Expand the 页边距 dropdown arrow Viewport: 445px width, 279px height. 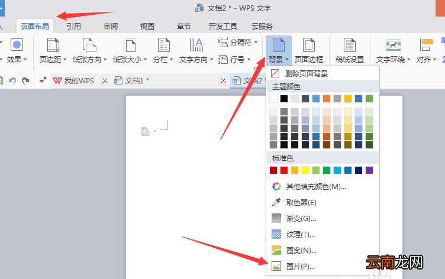tap(65, 60)
